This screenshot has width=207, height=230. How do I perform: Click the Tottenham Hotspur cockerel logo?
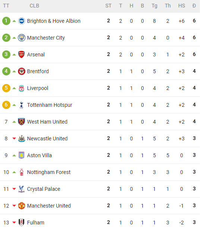22,105
